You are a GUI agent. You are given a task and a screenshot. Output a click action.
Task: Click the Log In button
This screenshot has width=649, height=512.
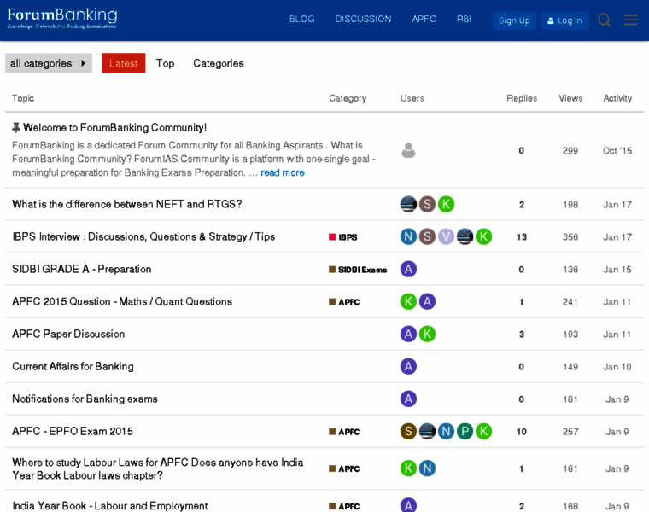564,20
